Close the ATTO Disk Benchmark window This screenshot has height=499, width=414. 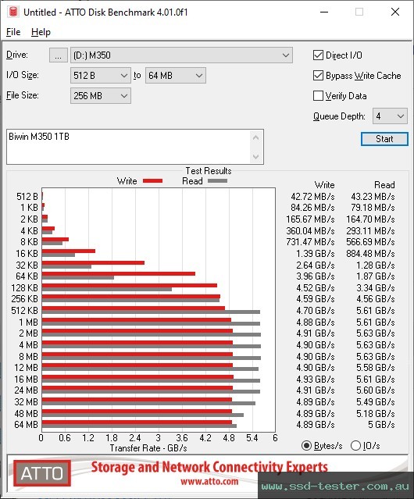395,12
